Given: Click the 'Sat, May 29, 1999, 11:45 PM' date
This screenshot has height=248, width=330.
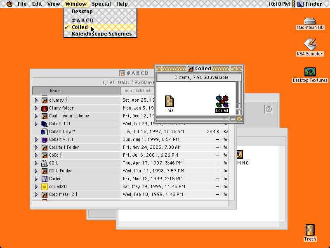Looking at the screenshot, I should click(x=154, y=187).
